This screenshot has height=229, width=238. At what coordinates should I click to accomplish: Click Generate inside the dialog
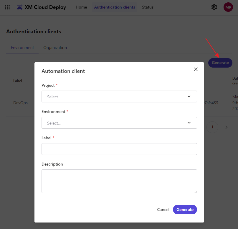tap(185, 210)
